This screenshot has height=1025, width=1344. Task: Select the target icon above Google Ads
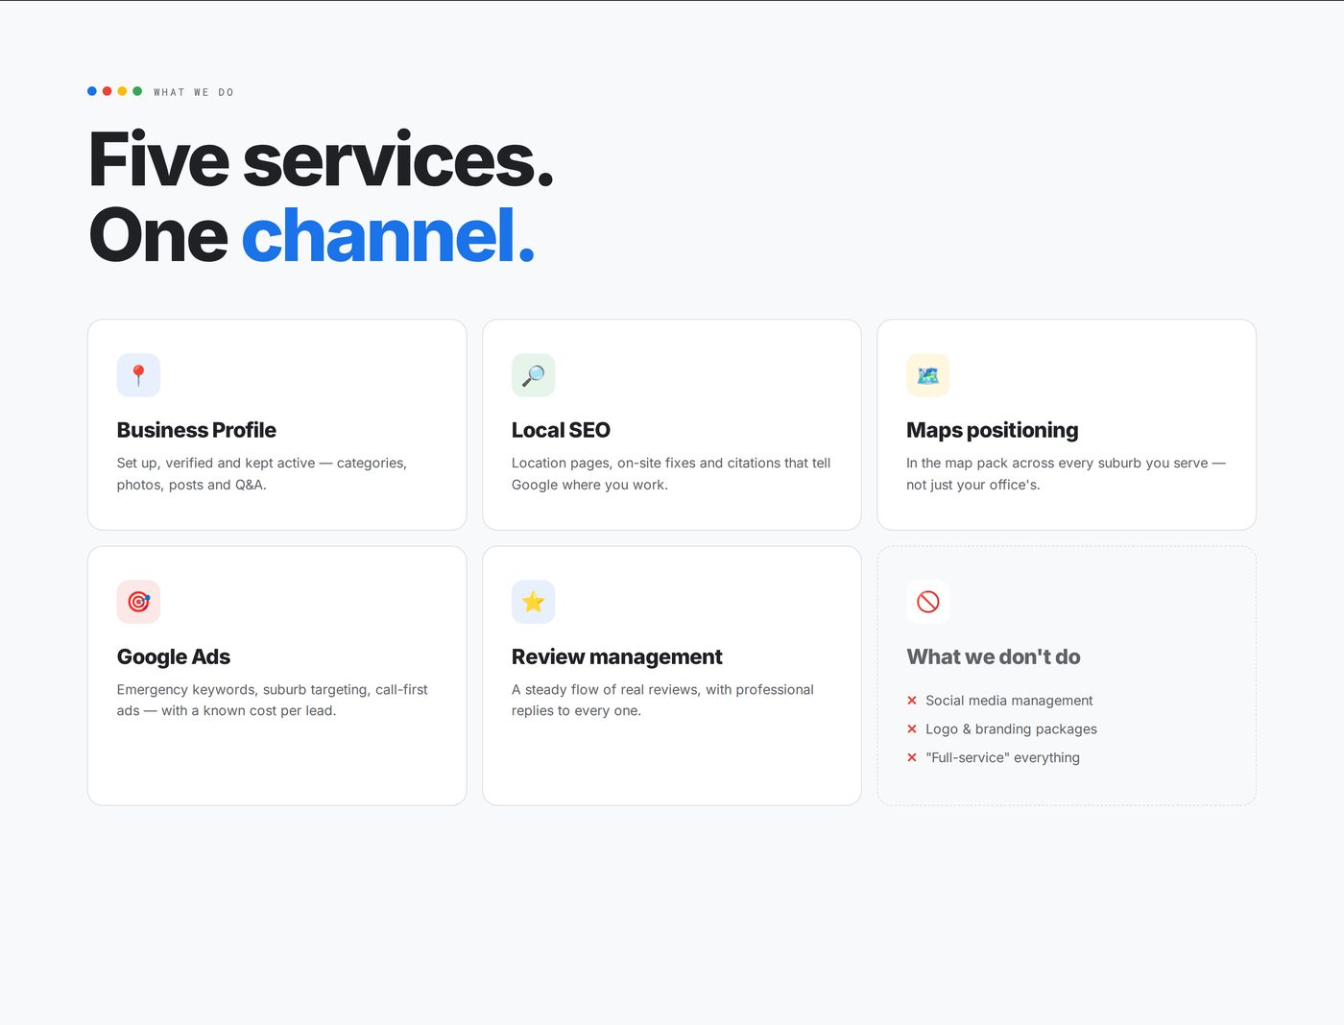pos(138,602)
